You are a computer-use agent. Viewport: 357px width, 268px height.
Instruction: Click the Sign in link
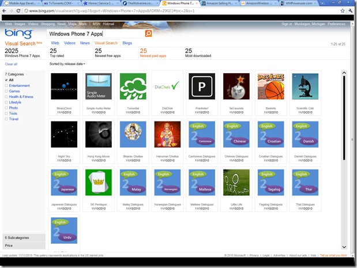click(287, 24)
